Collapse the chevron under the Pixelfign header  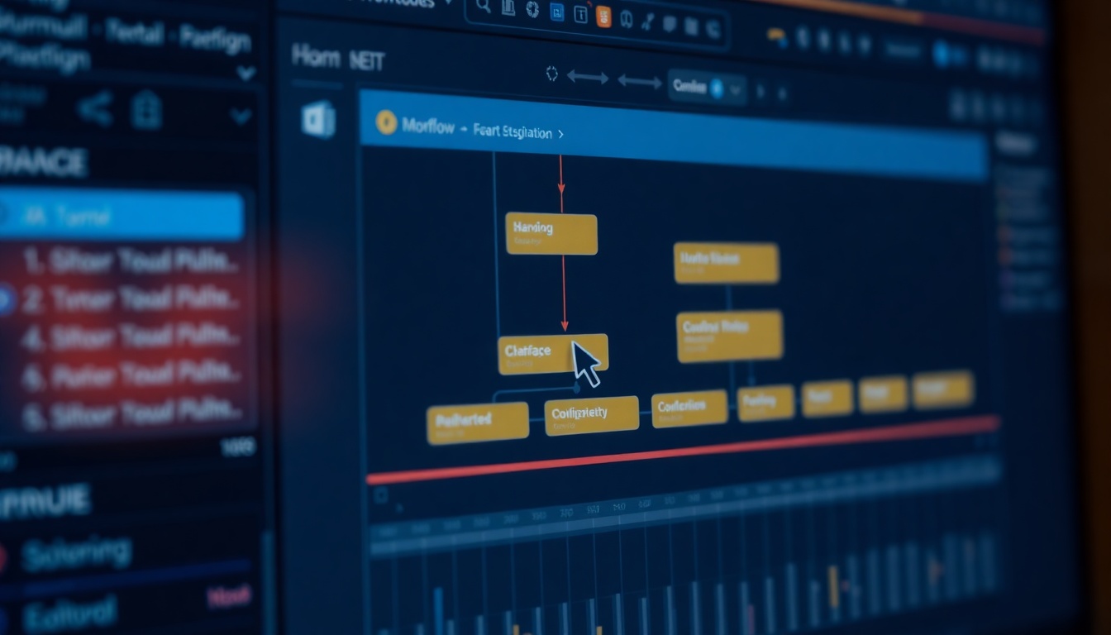pyautogui.click(x=246, y=74)
